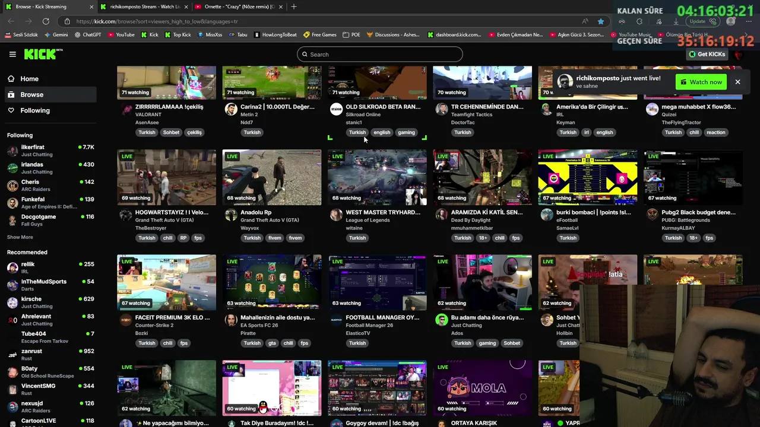Image resolution: width=760 pixels, height=427 pixels.
Task: Click gaming tag under Silkroad stream
Action: pos(406,132)
